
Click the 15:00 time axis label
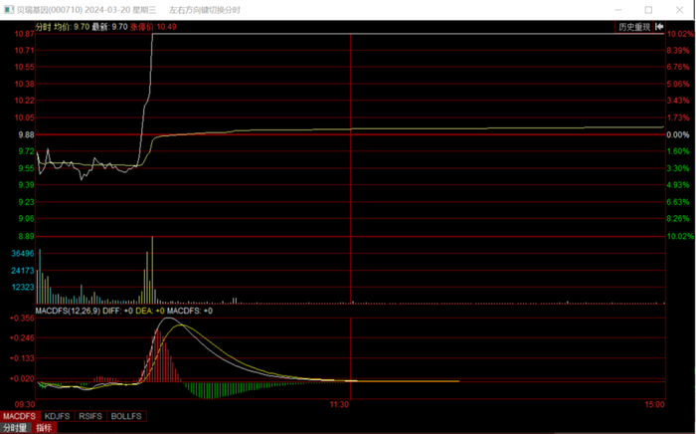pos(653,405)
